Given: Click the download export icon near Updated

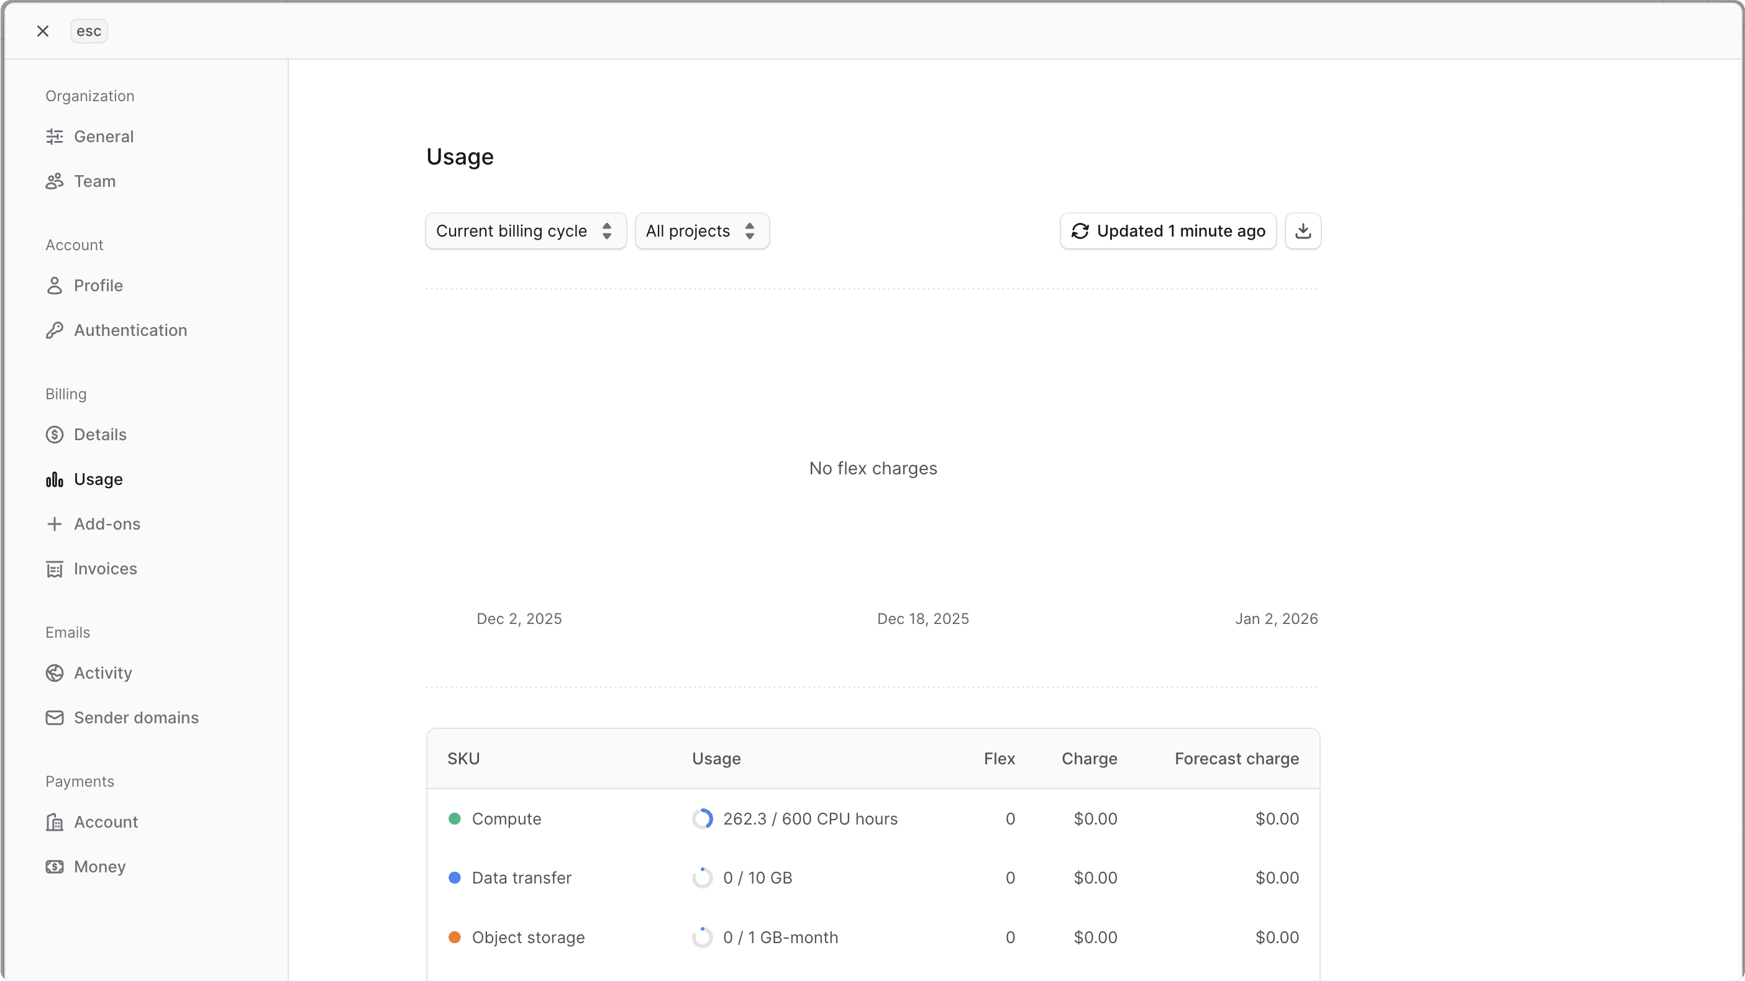Looking at the screenshot, I should tap(1303, 231).
